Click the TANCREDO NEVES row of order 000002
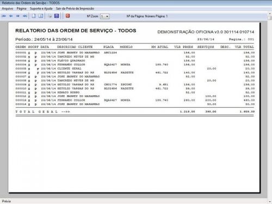 click(x=135, y=57)
